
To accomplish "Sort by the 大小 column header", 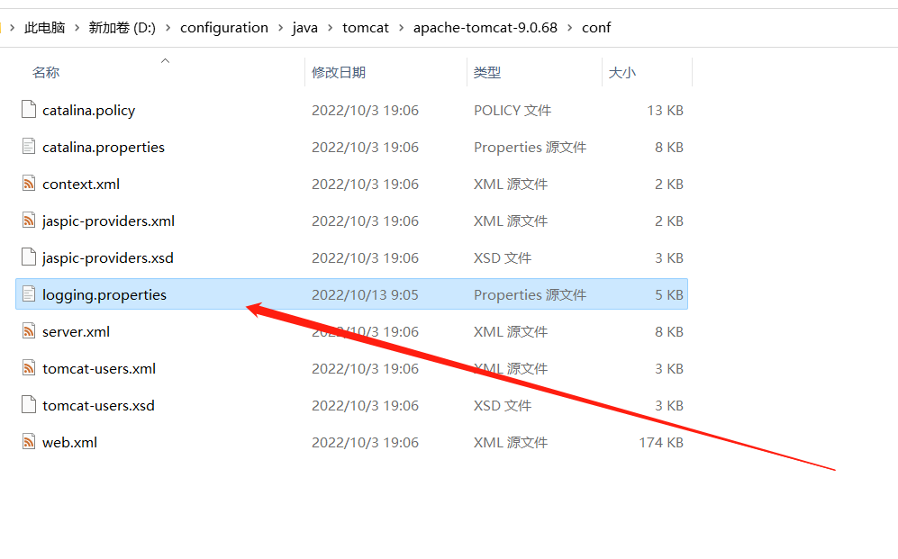I will click(622, 73).
